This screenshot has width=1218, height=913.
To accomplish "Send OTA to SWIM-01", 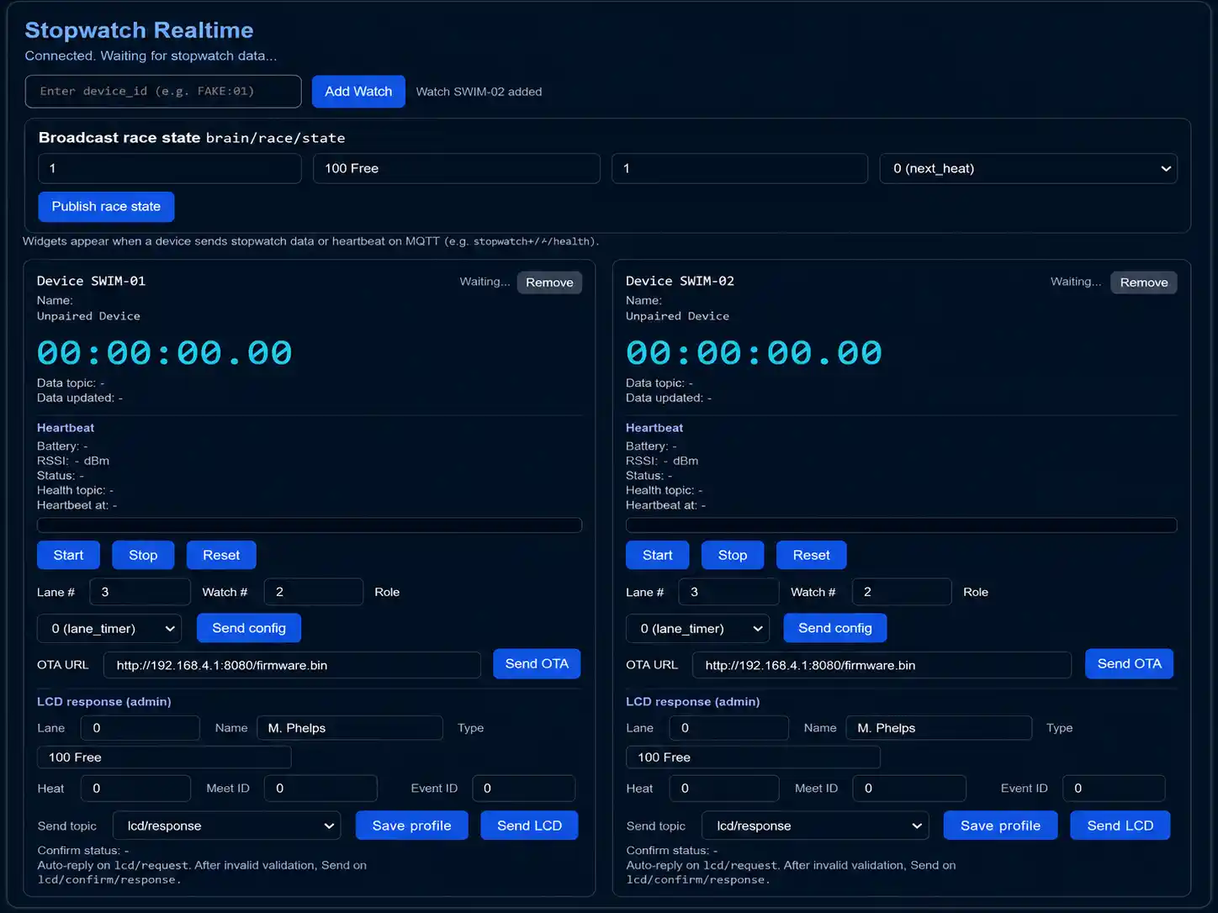I will [537, 664].
